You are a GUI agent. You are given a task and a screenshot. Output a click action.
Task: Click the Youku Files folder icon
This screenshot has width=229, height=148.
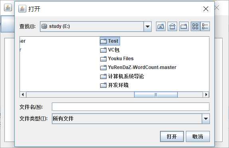click(103, 59)
